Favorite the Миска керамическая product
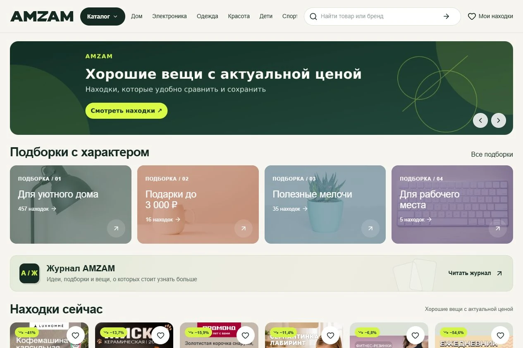This screenshot has width=523, height=348. point(160,336)
